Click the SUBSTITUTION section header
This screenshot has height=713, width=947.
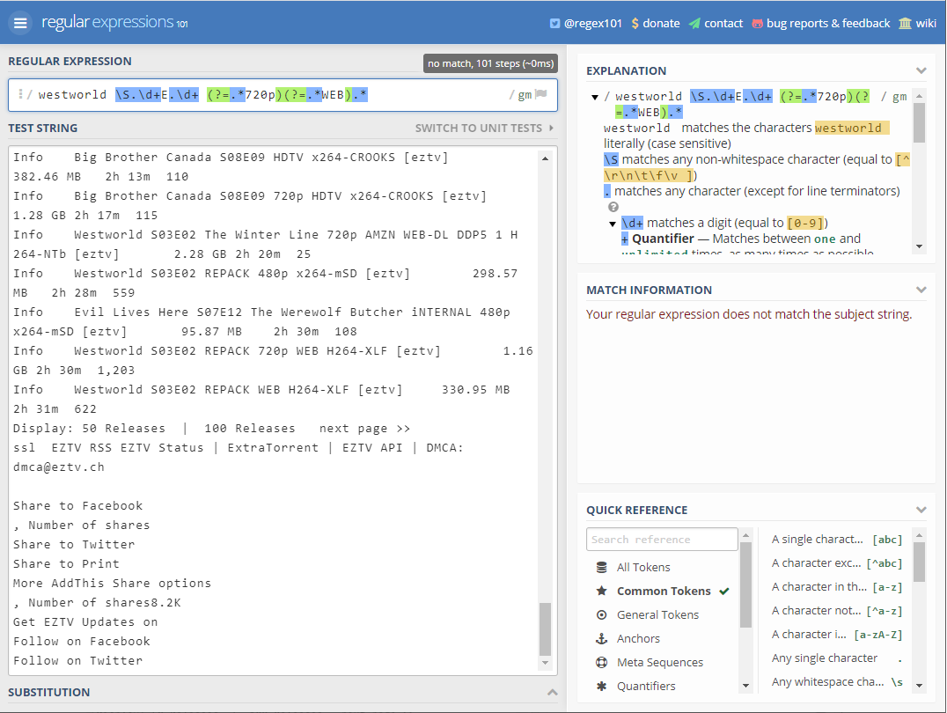pyautogui.click(x=49, y=693)
